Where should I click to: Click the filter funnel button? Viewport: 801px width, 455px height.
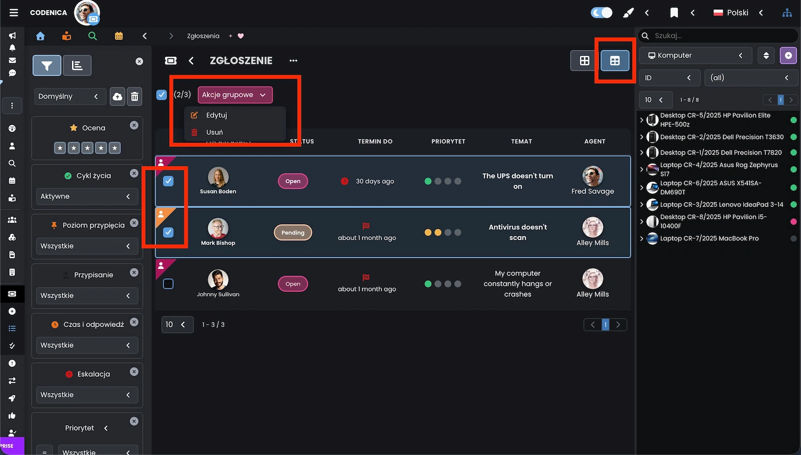pyautogui.click(x=47, y=65)
